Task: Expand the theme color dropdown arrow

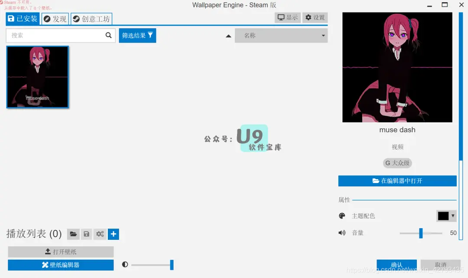Action: click(x=453, y=216)
